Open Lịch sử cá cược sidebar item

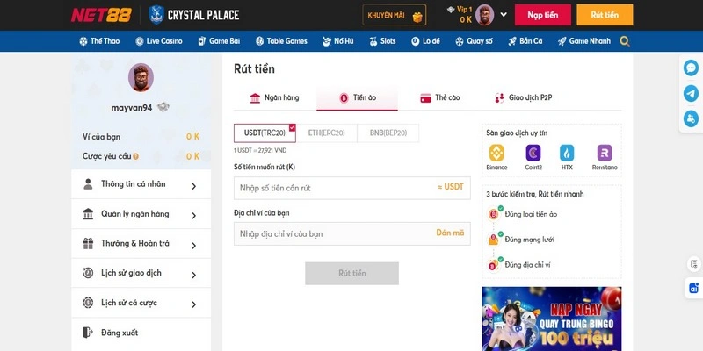point(141,303)
